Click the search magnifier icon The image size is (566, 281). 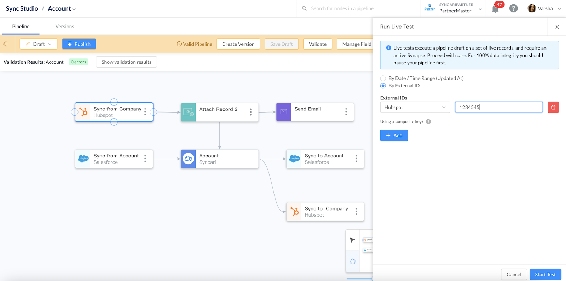304,8
